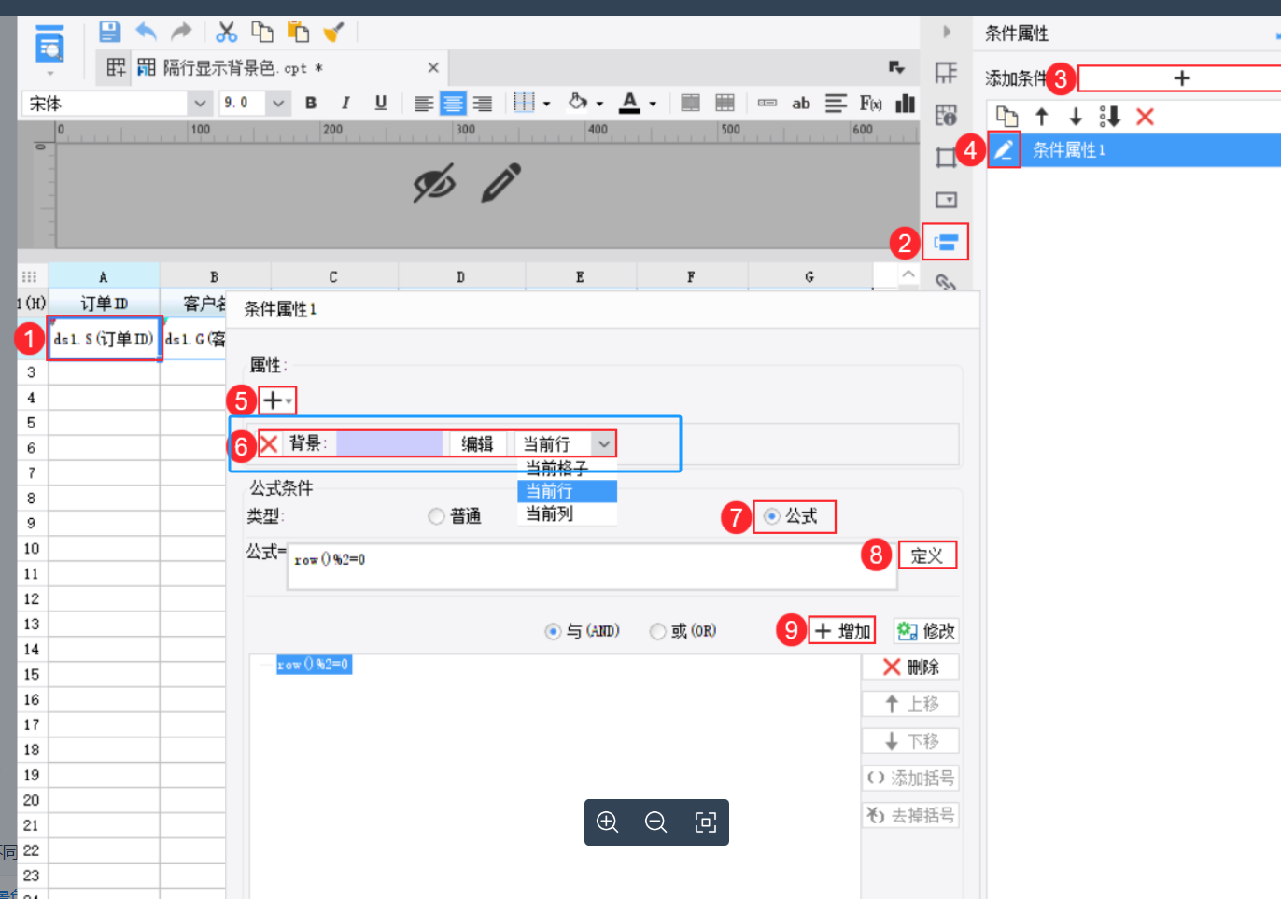This screenshot has width=1281, height=899.
Task: Select cell ds1.S(订单ID) in column A
Action: [x=104, y=339]
